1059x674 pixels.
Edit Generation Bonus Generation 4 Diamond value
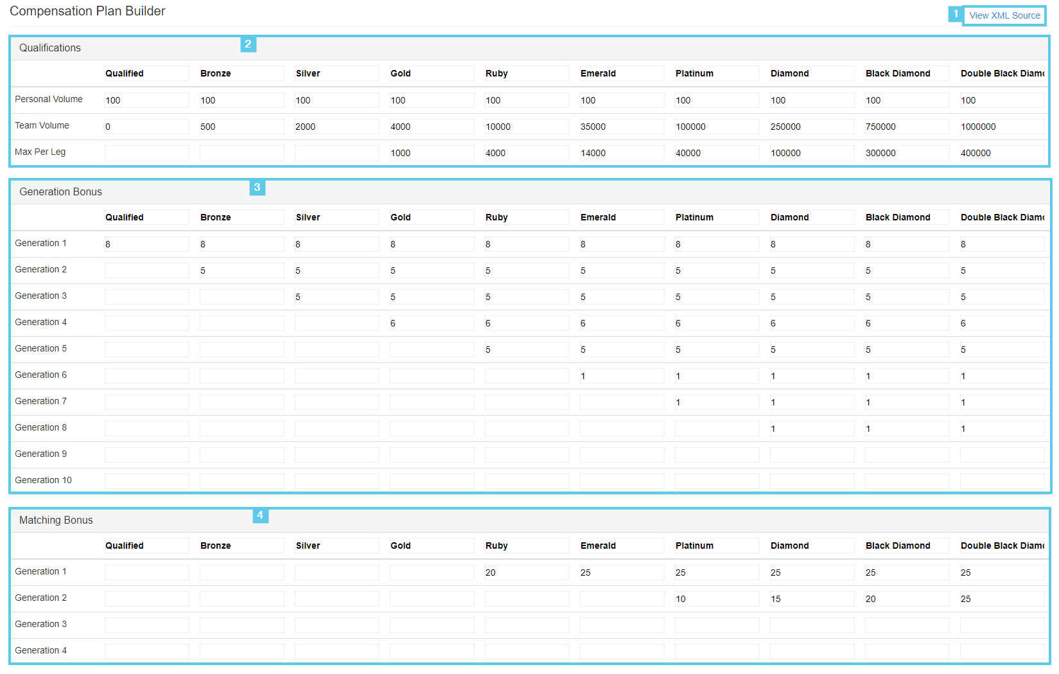tap(812, 323)
